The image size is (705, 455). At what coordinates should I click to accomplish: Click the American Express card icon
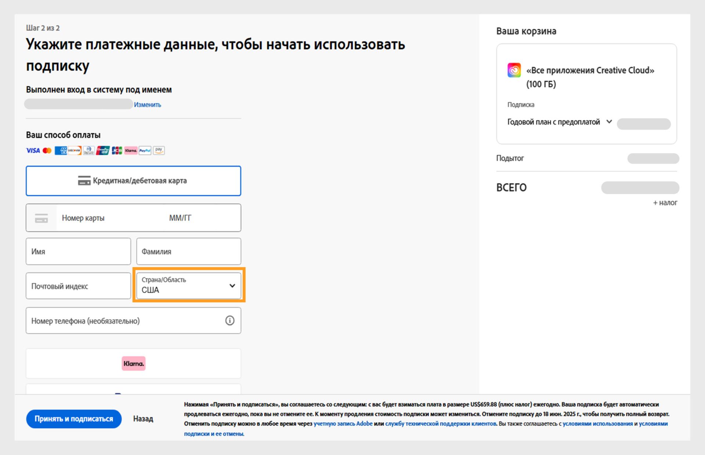(x=61, y=150)
